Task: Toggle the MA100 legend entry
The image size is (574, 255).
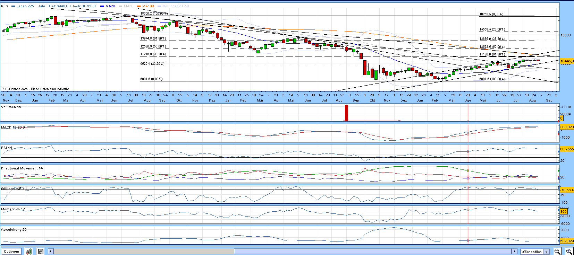Action: [x=146, y=6]
